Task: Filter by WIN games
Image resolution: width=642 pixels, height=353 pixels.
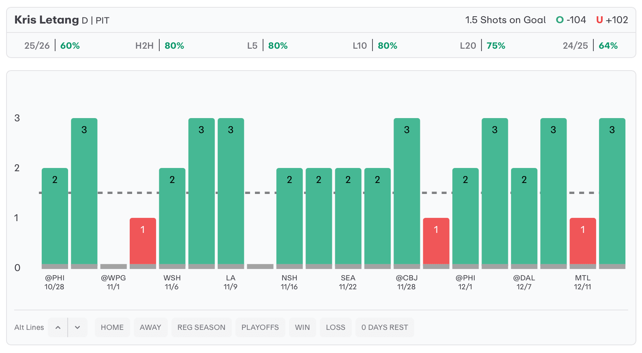Action: (302, 327)
